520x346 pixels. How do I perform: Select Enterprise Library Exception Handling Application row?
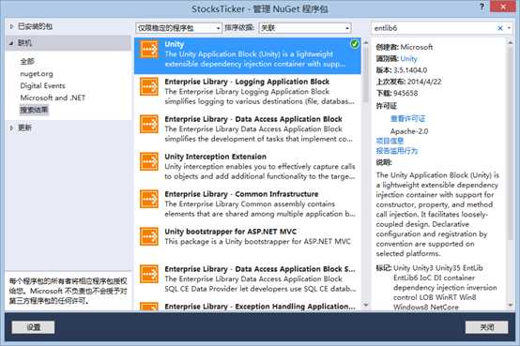(x=248, y=306)
